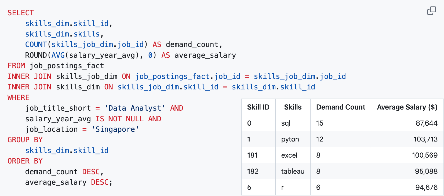
Task: Click the COUNT function in code
Action: tap(36, 45)
